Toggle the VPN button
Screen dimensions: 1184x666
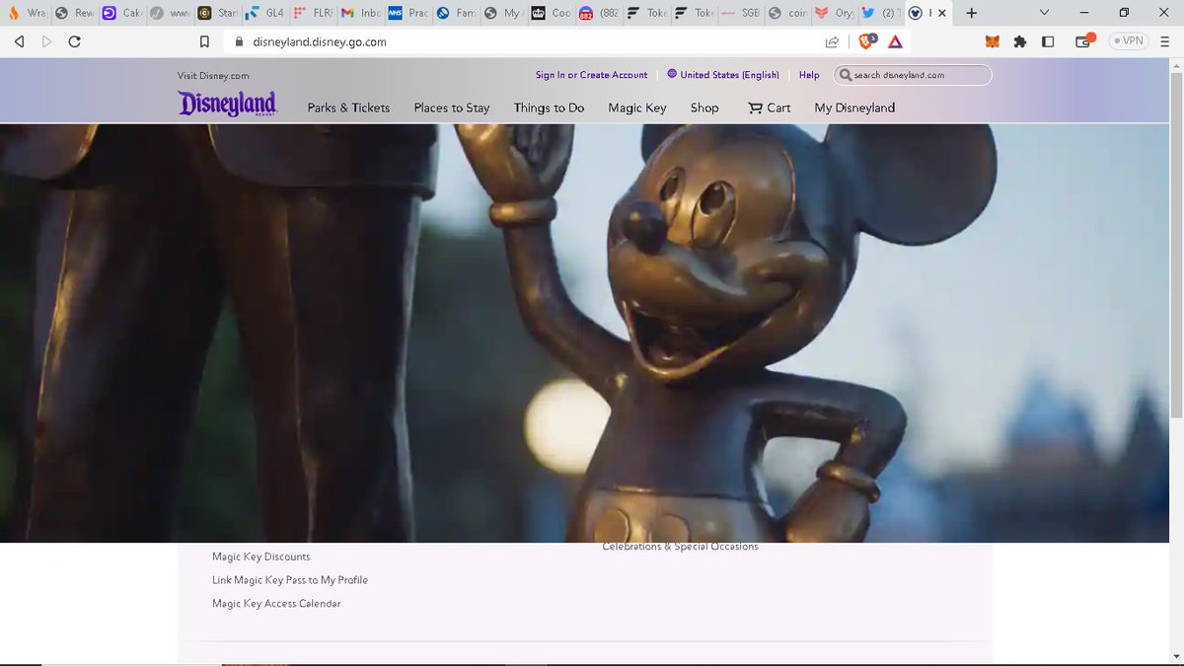pyautogui.click(x=1128, y=41)
